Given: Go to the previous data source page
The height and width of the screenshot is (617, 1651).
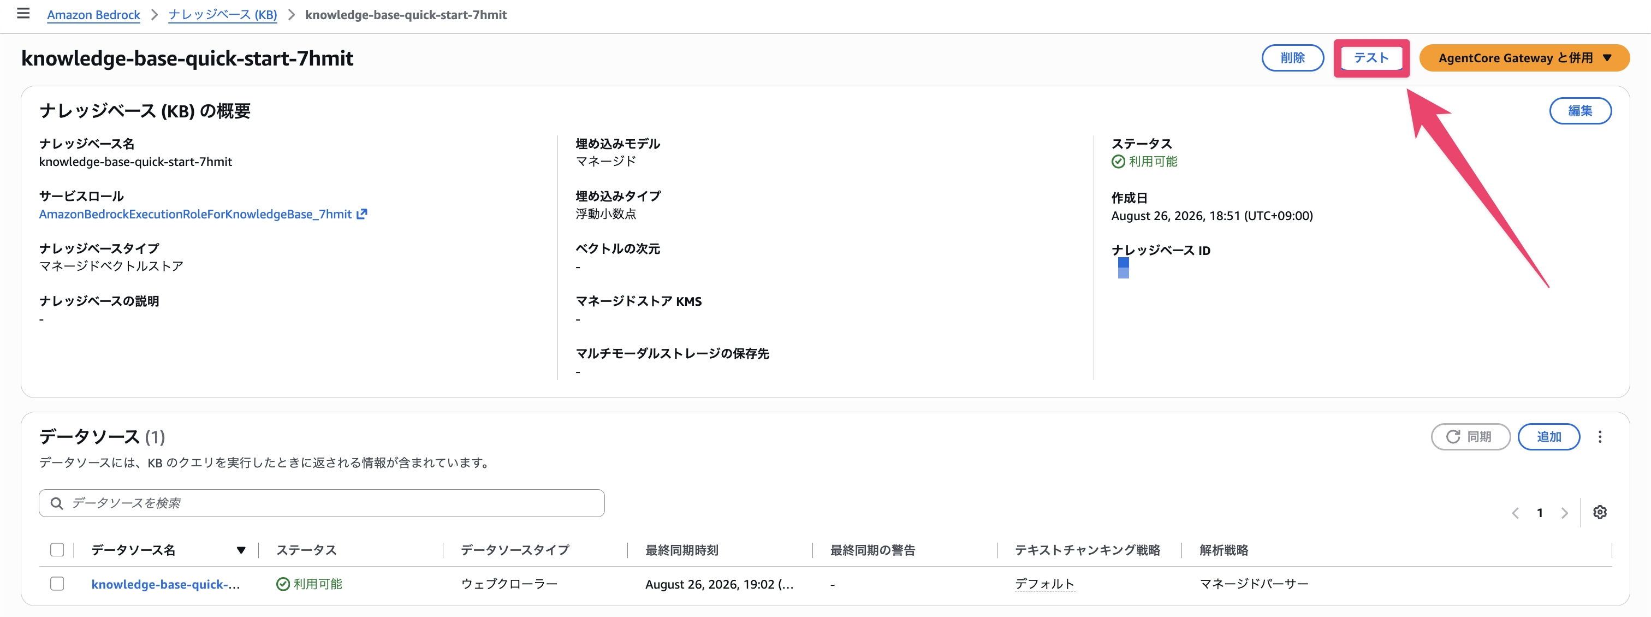Looking at the screenshot, I should pos(1515,513).
